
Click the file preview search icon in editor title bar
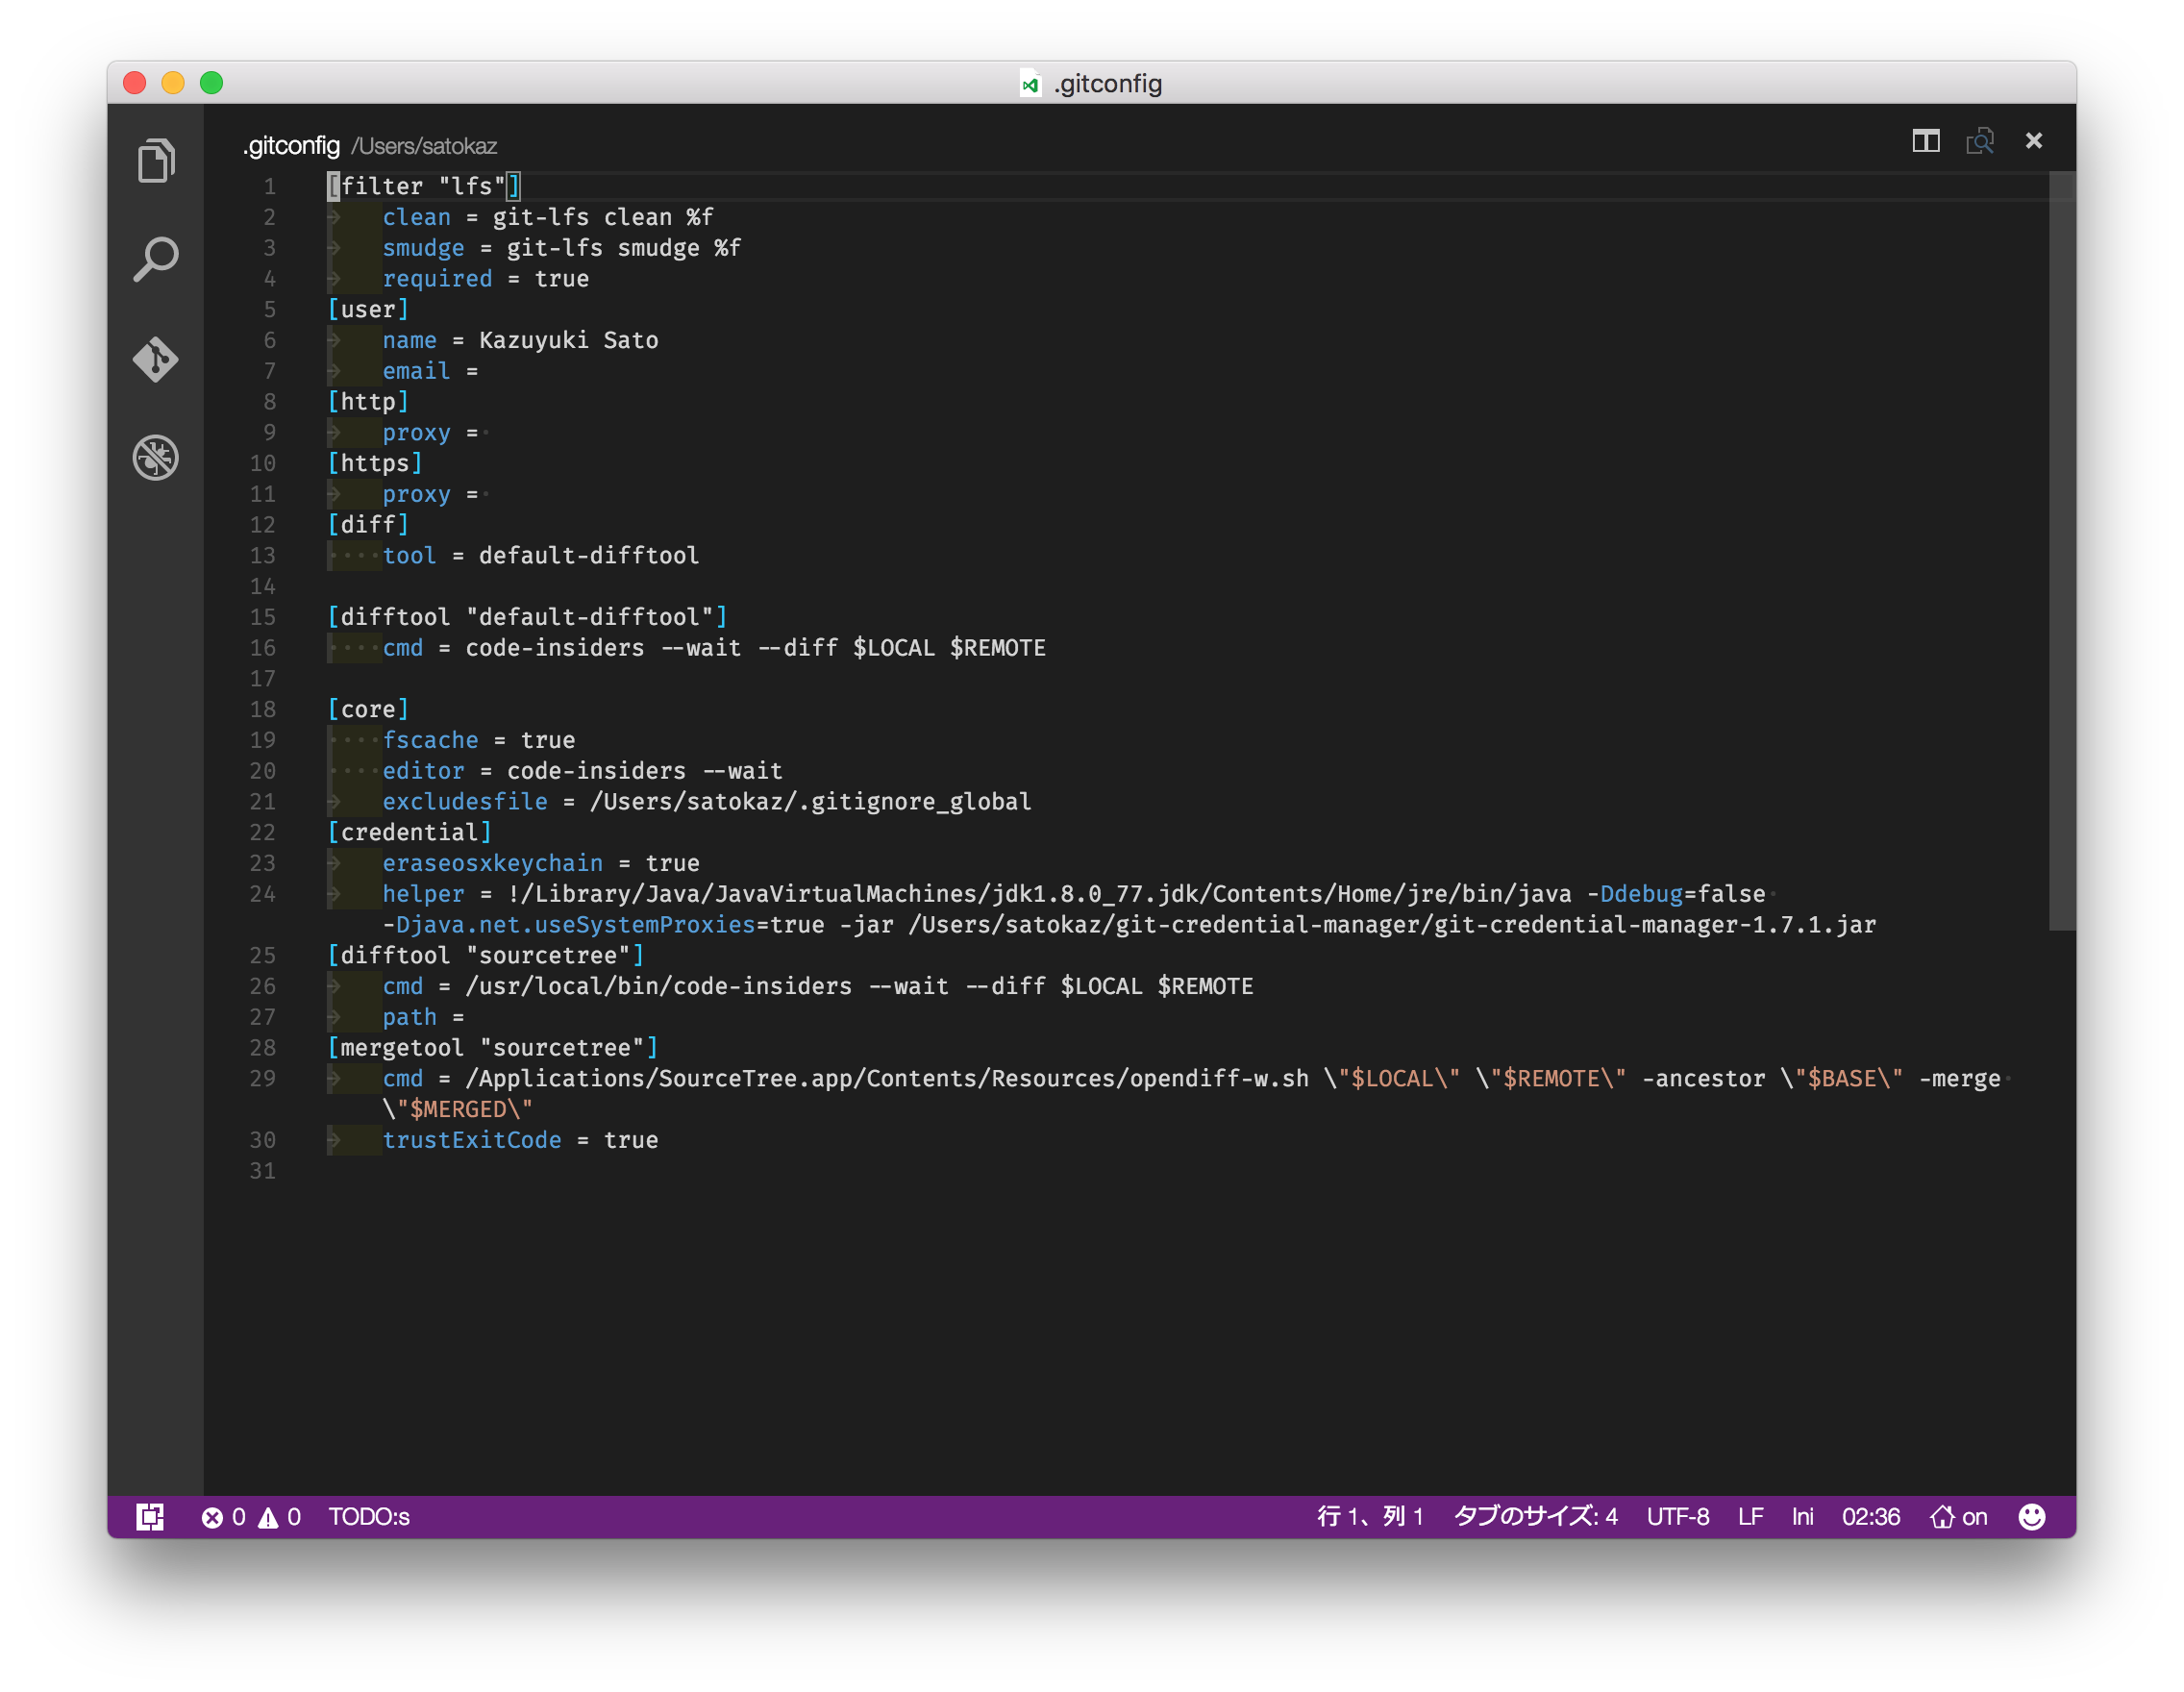point(1981,141)
